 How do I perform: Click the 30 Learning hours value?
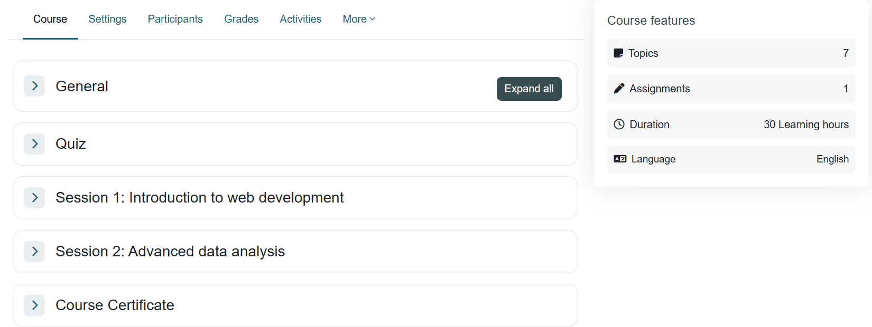click(806, 124)
